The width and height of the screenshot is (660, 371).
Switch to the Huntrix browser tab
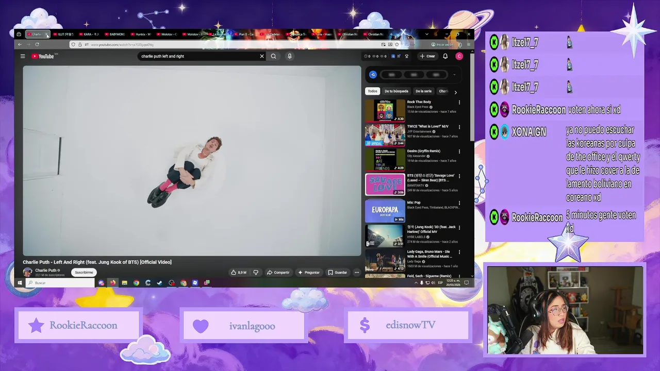pos(142,35)
